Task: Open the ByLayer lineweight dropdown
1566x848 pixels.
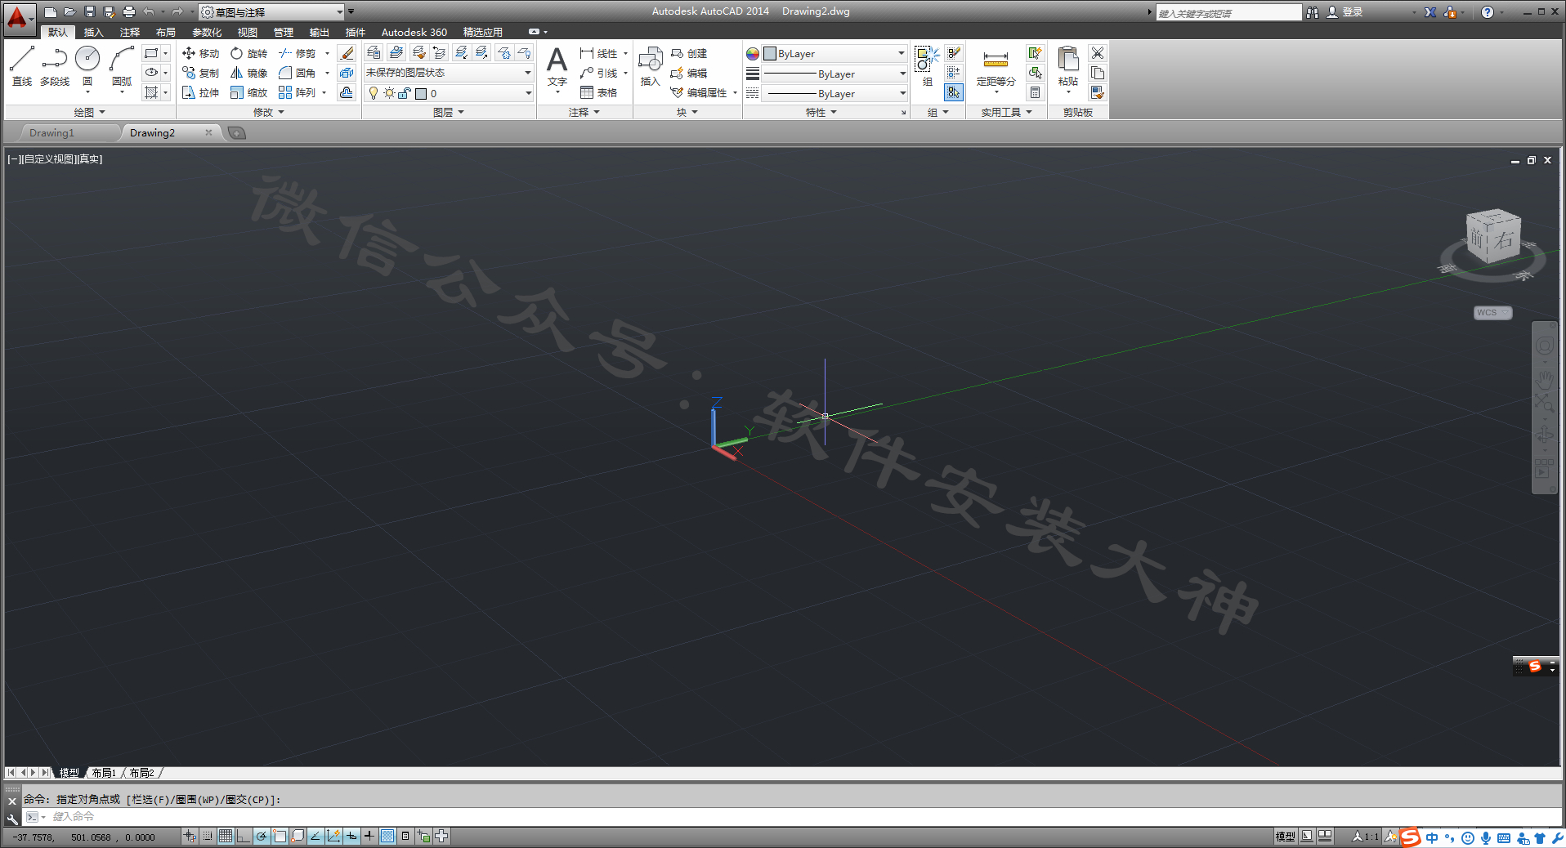Action: tap(834, 74)
